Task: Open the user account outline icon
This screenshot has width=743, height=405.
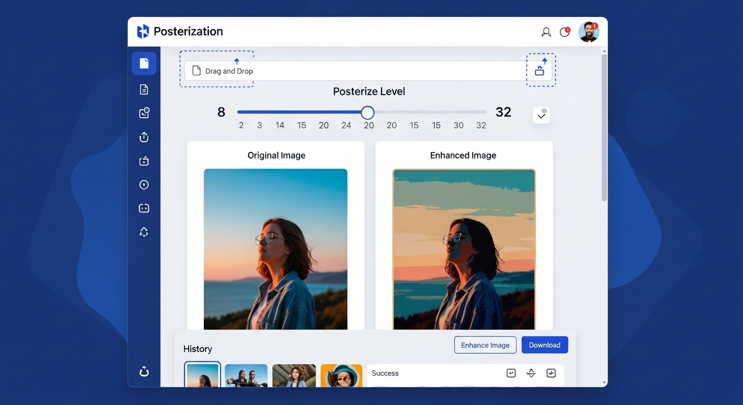Action: [x=546, y=32]
